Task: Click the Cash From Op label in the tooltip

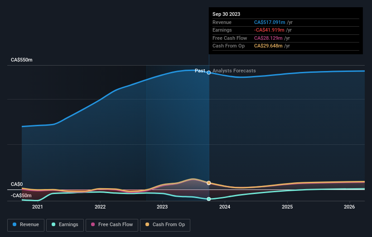Action: point(228,46)
